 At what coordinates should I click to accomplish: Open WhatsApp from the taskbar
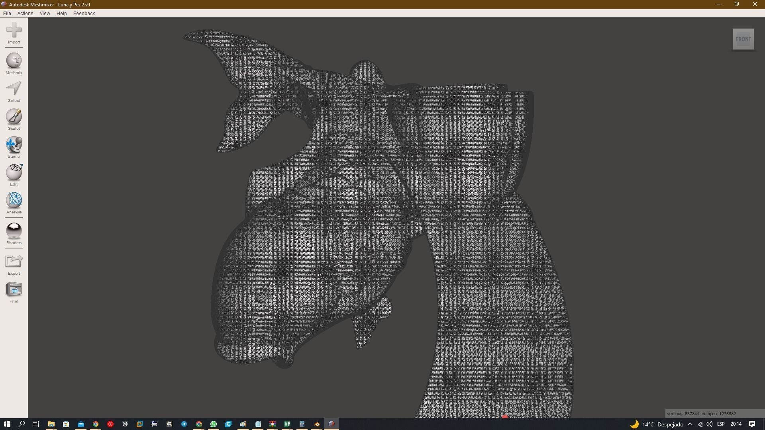pos(213,424)
